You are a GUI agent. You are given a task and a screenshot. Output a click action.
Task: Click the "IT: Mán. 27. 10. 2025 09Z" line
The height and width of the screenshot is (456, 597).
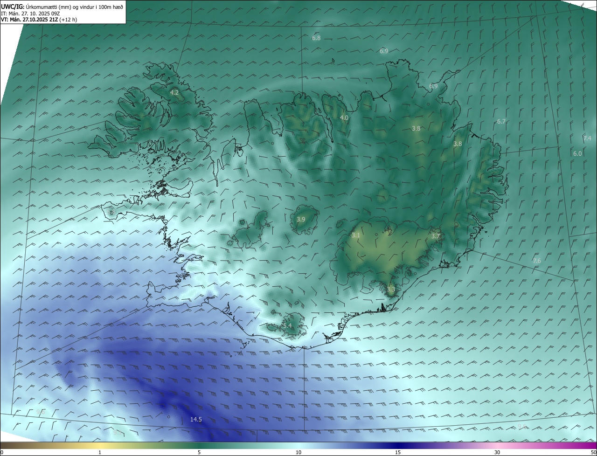[x=30, y=13]
